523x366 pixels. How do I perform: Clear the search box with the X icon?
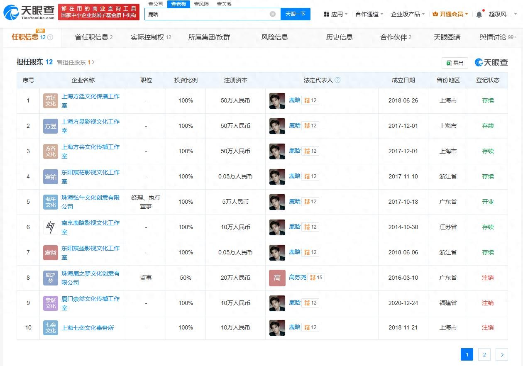273,14
